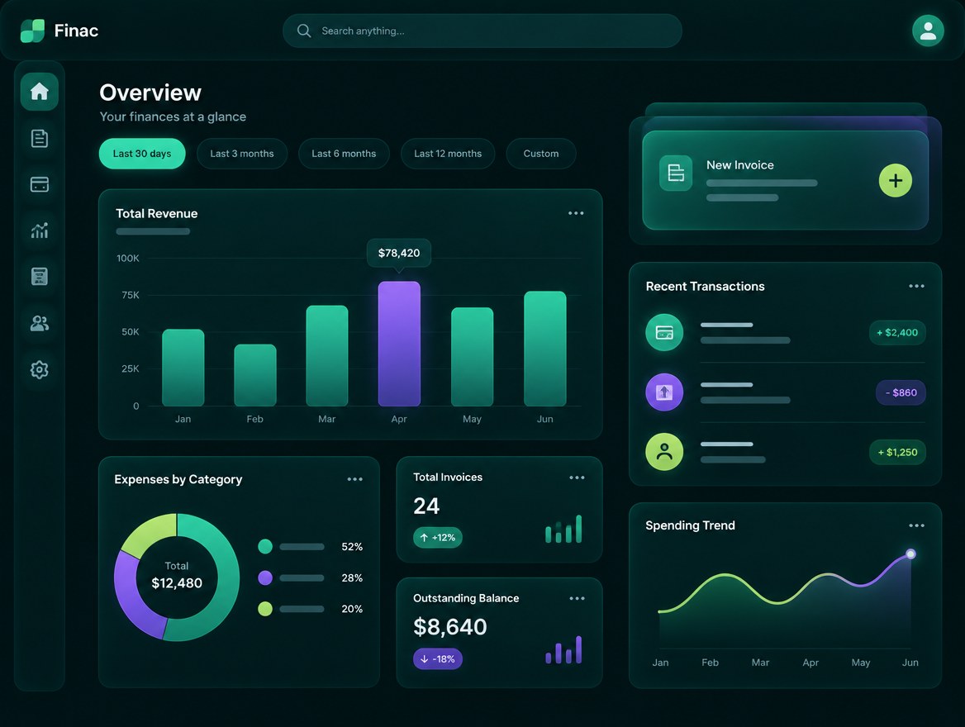Click the card icon of the +$2,400 transaction

pyautogui.click(x=664, y=332)
